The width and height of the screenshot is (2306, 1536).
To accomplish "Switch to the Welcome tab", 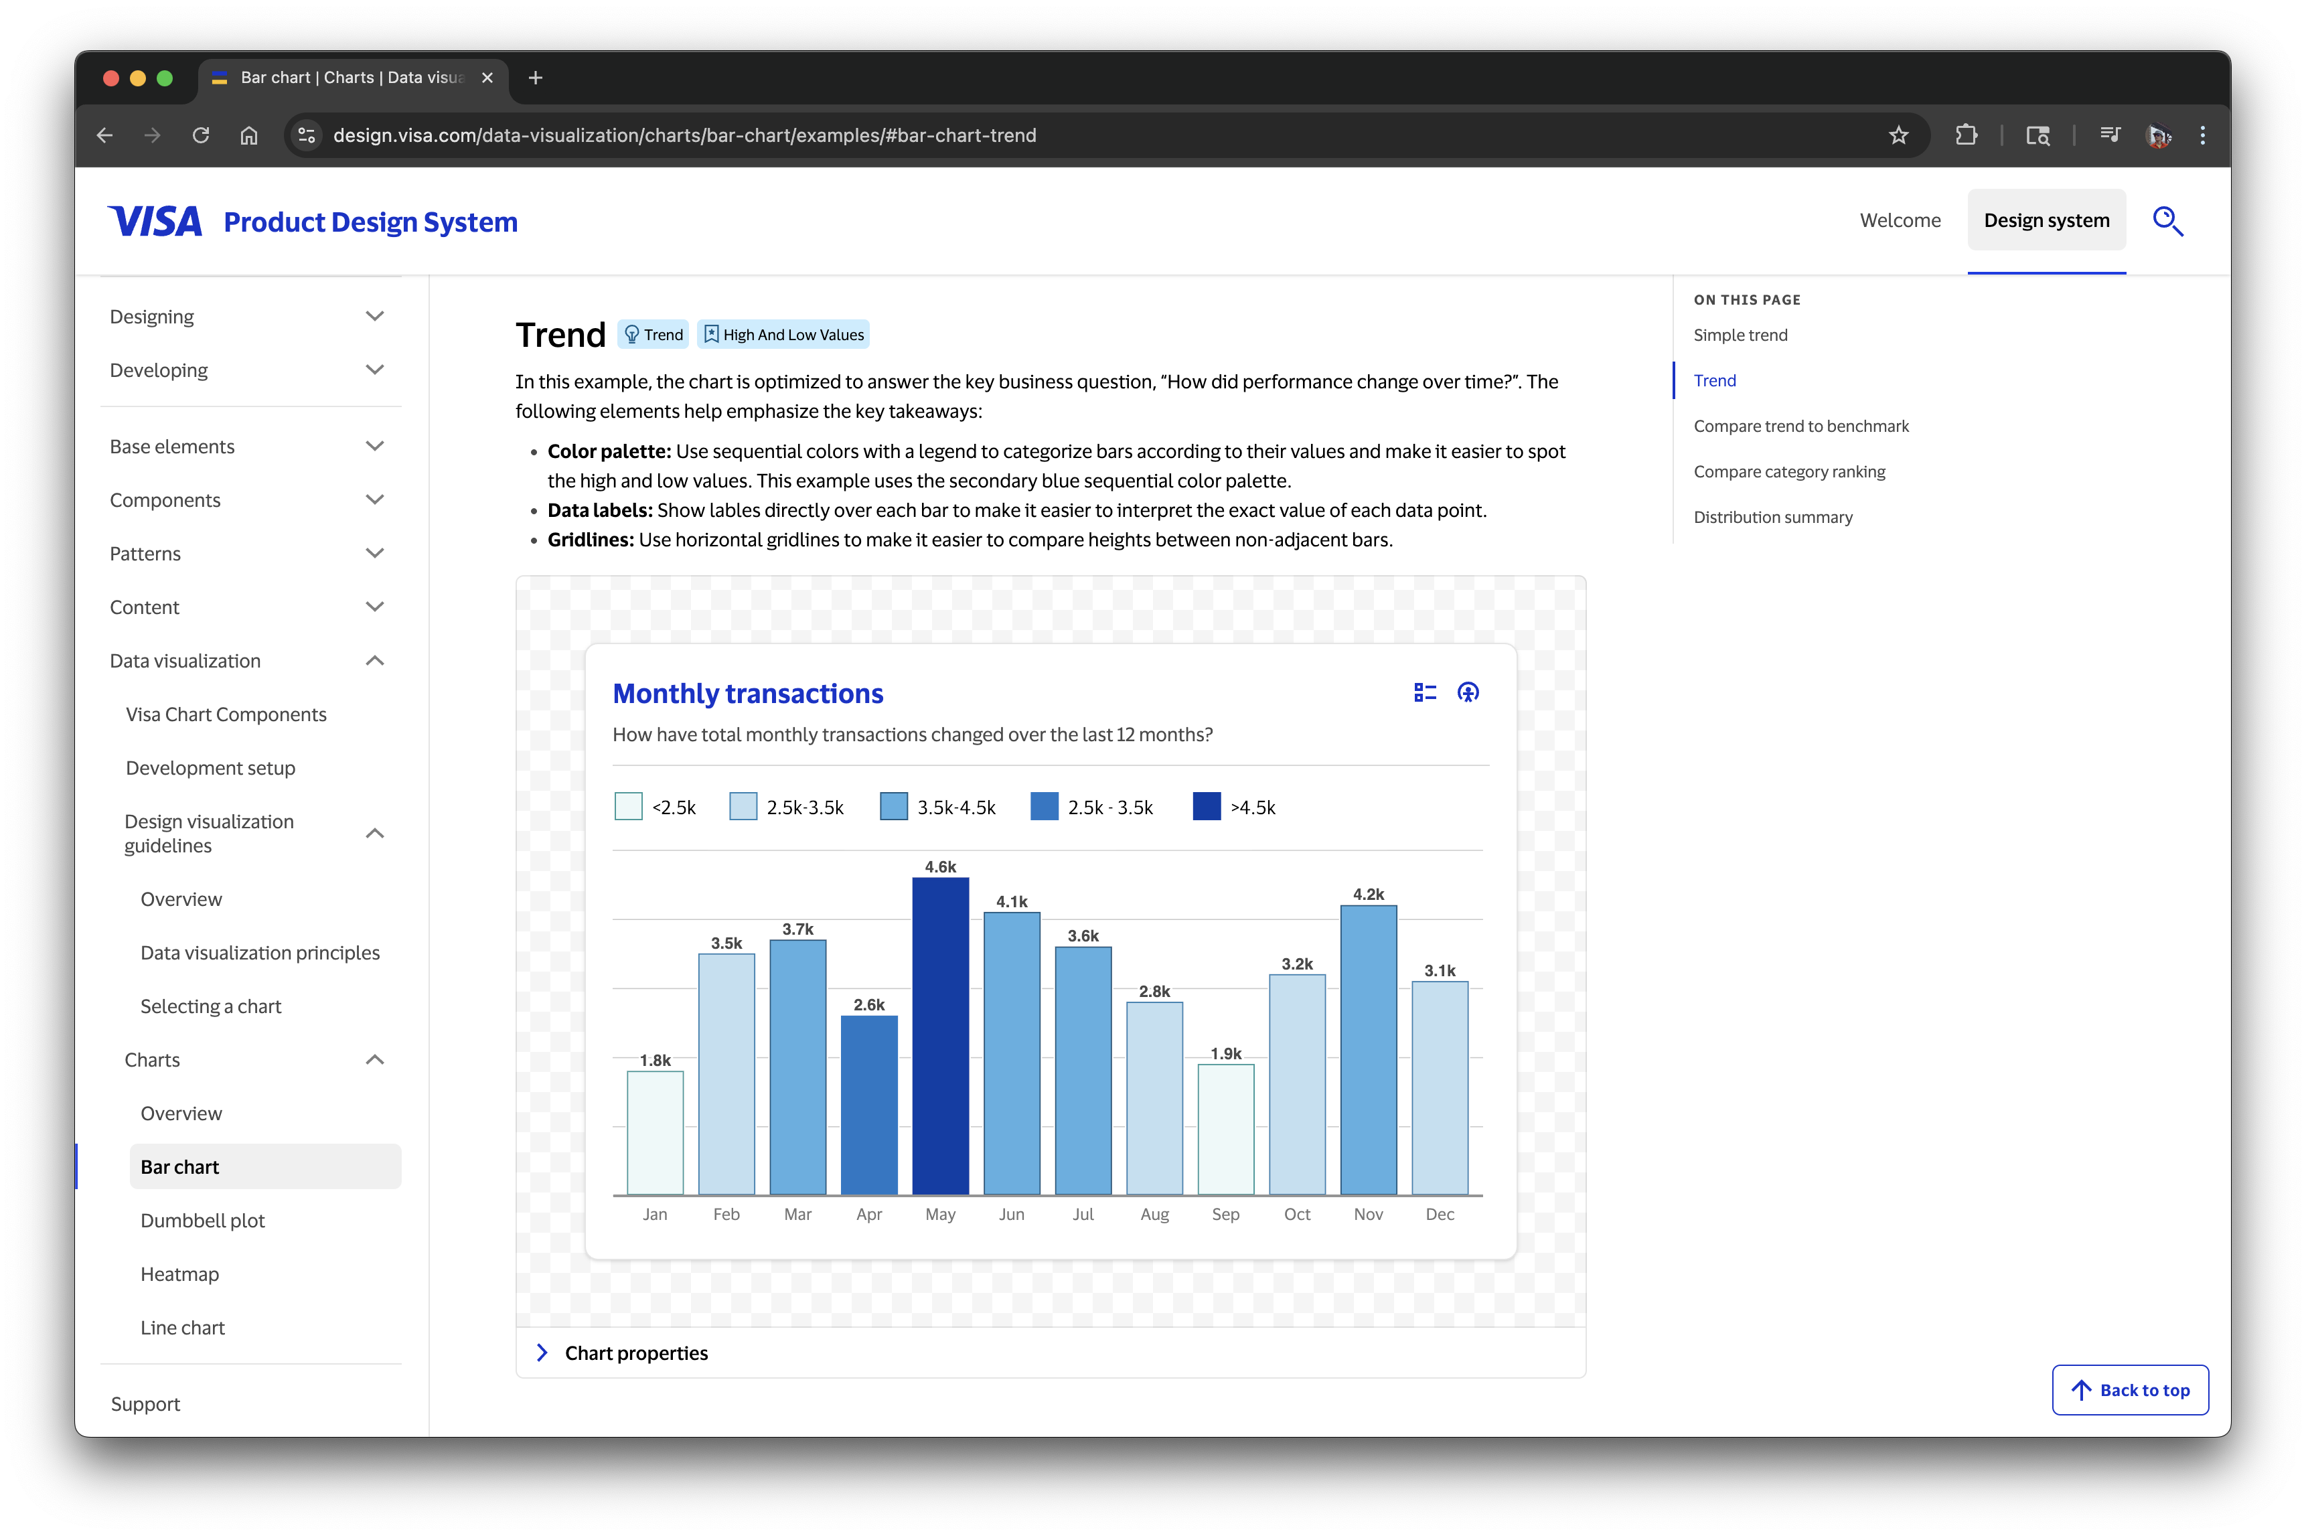I will pos(1900,220).
